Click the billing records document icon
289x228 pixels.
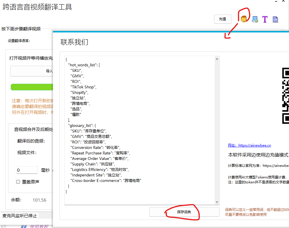[x=255, y=19]
